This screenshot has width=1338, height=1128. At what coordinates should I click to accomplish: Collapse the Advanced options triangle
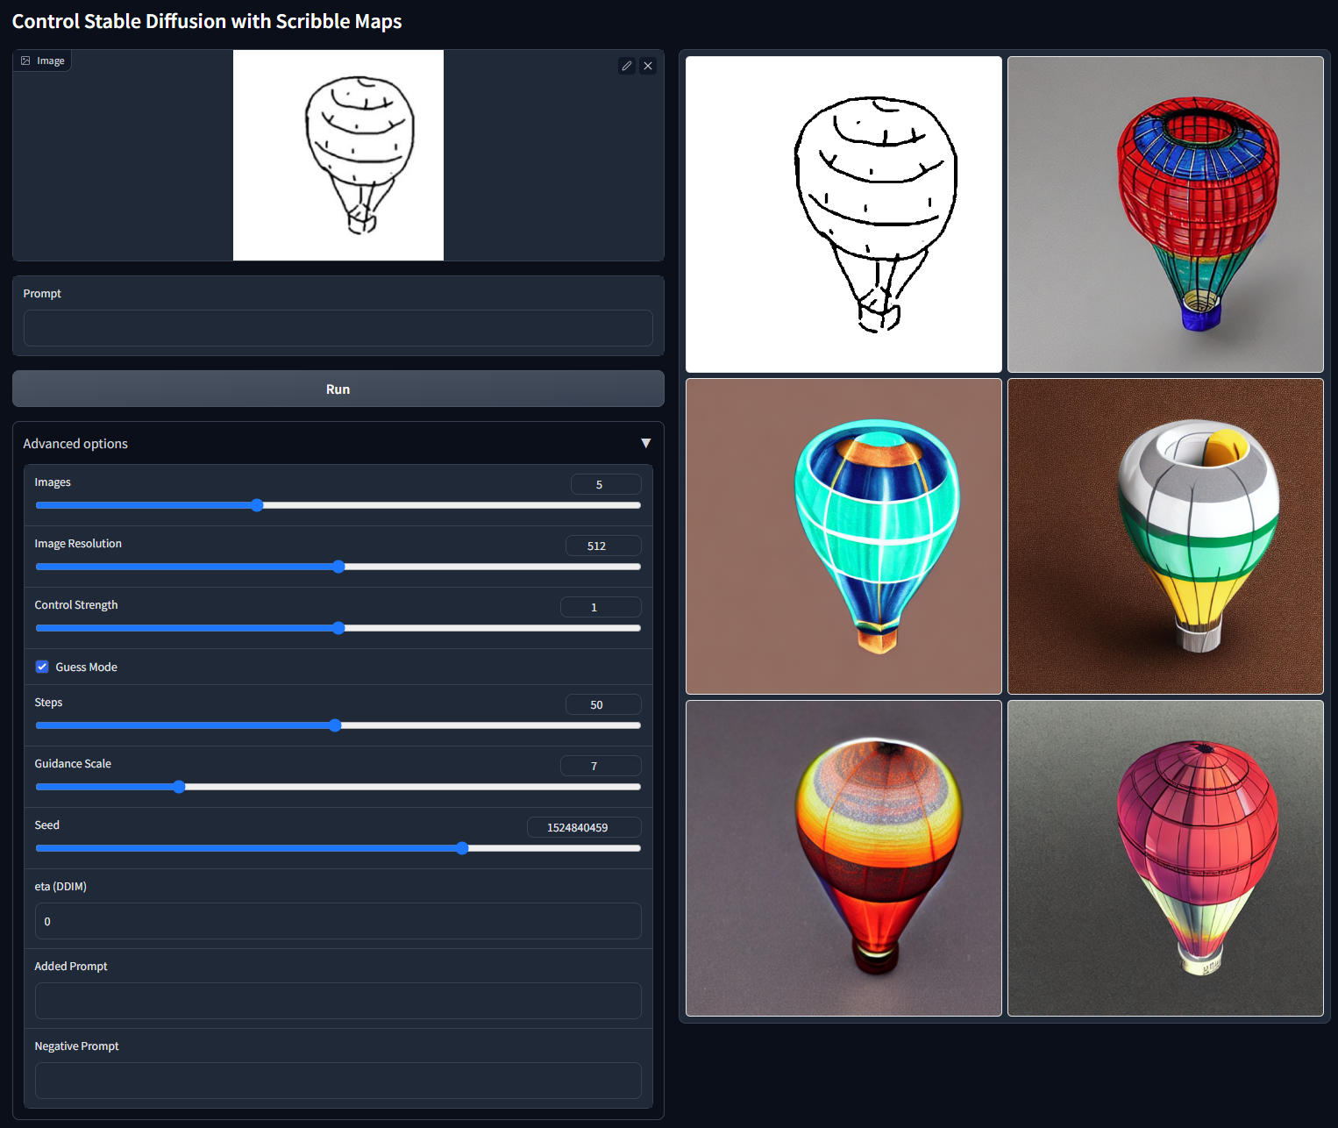click(645, 443)
